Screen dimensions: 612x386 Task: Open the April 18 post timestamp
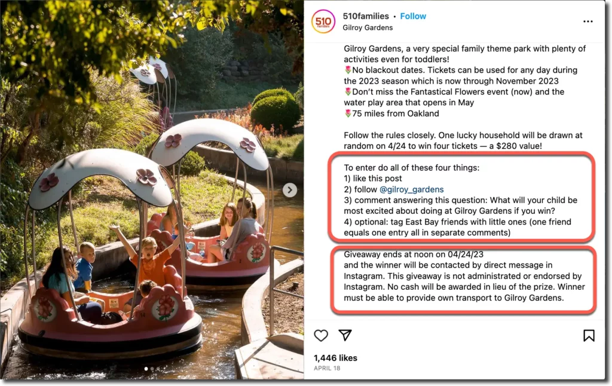pos(327,368)
